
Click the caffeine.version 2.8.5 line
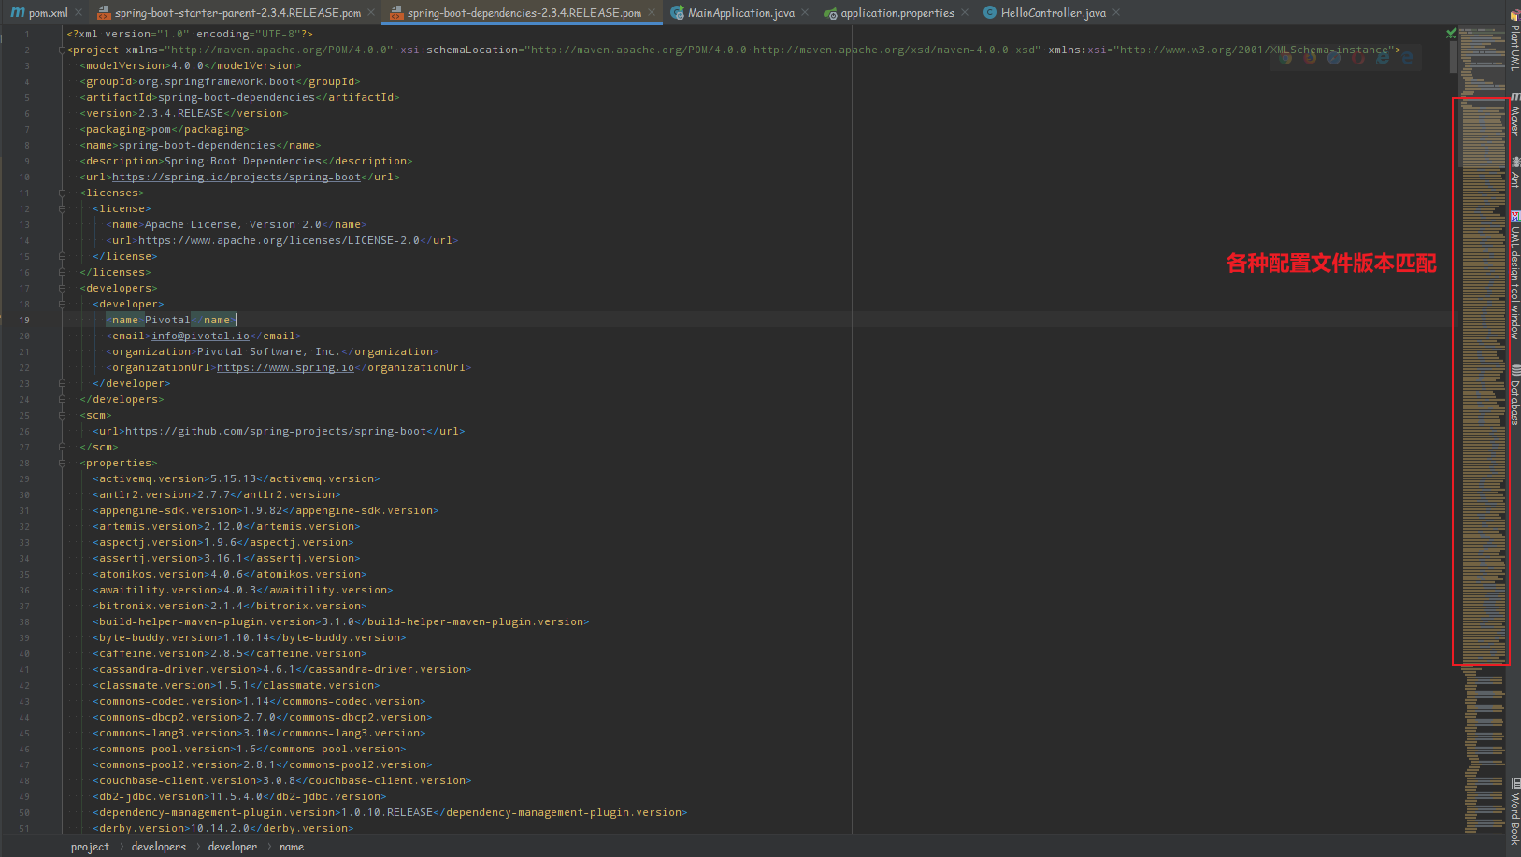[229, 653]
